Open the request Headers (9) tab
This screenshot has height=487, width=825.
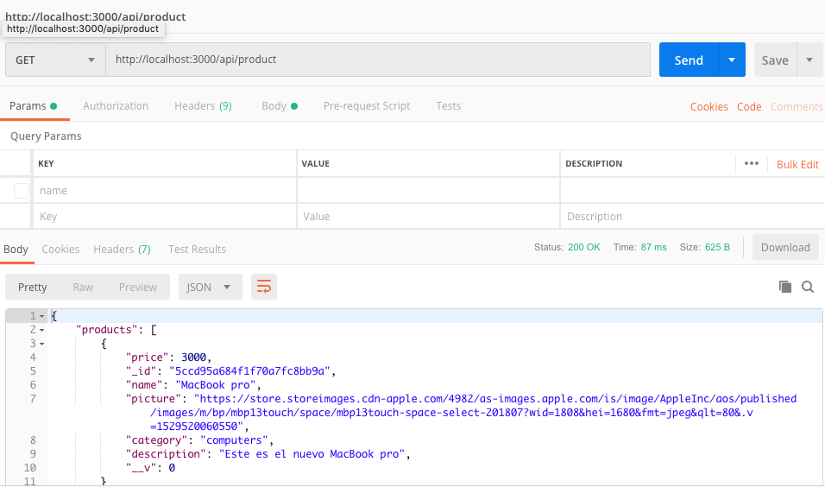pos(203,106)
